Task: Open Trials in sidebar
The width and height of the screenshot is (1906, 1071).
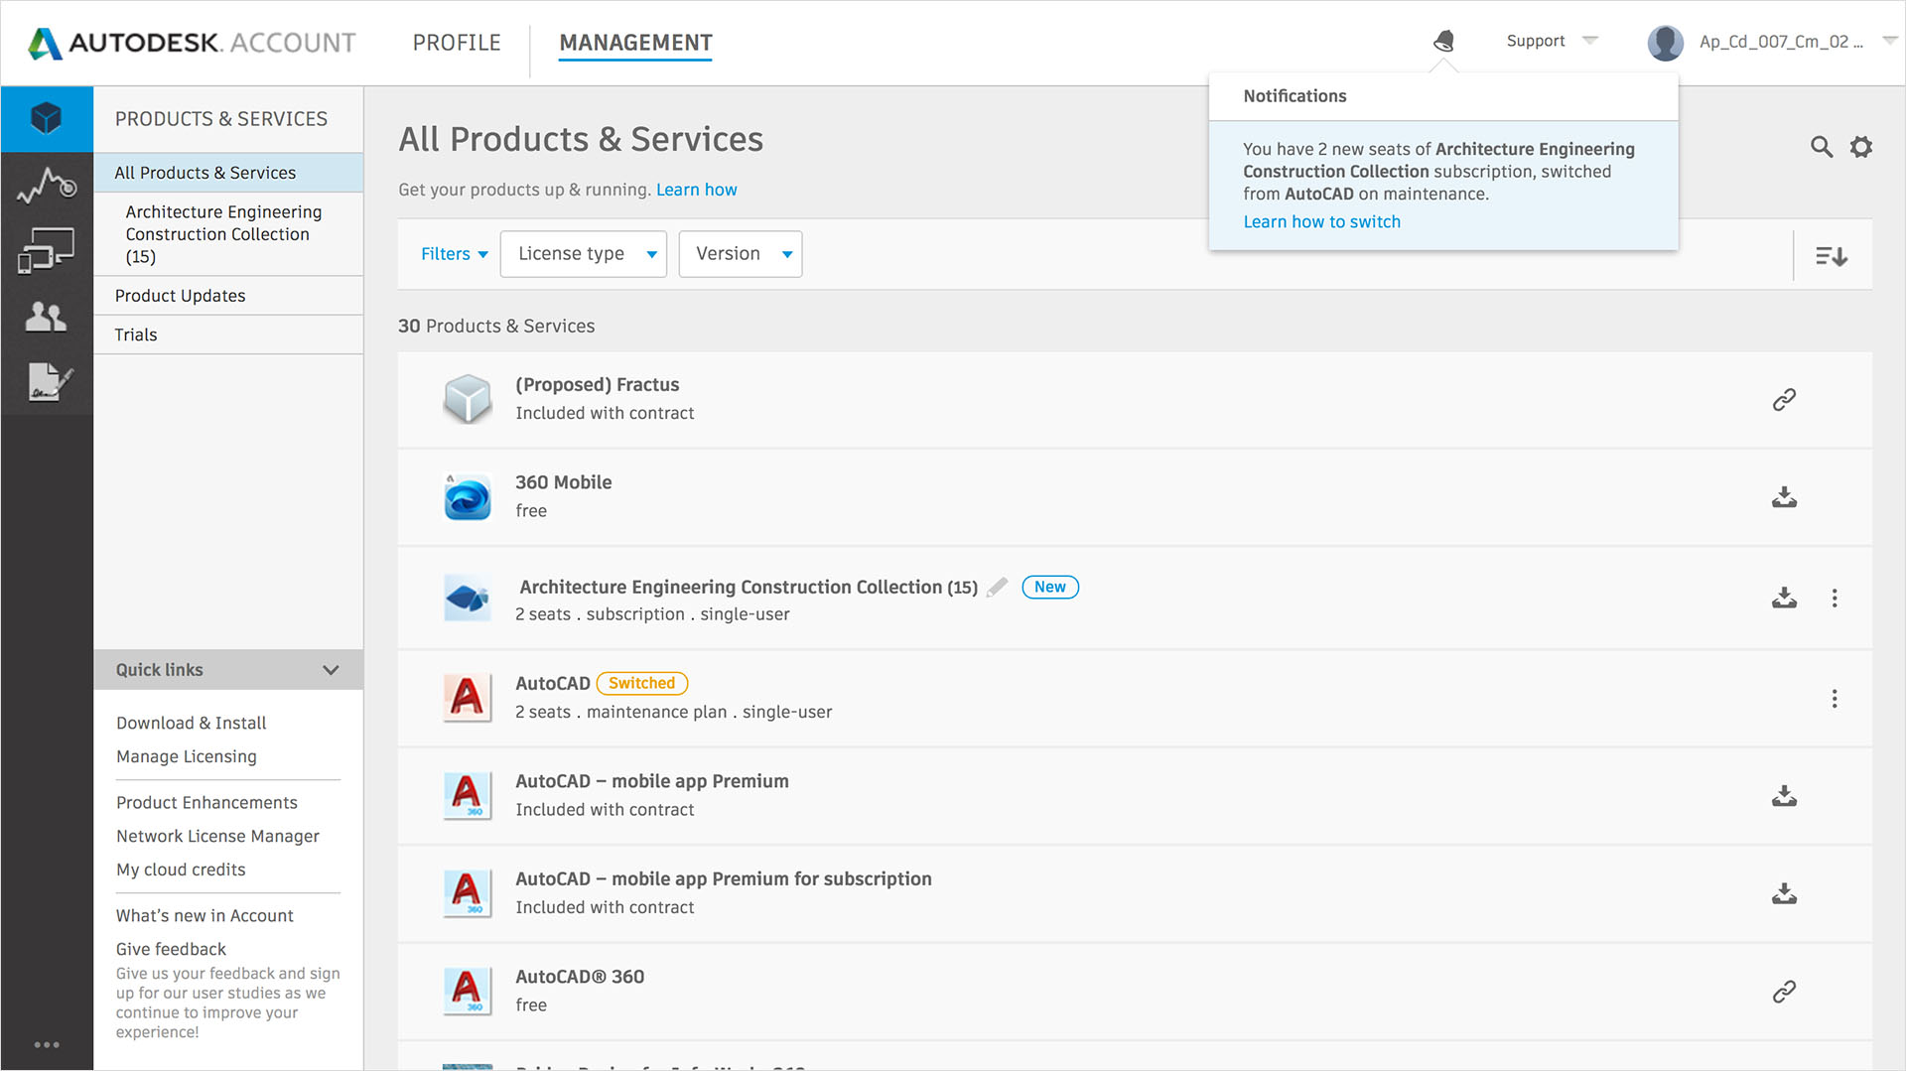Action: click(x=228, y=335)
